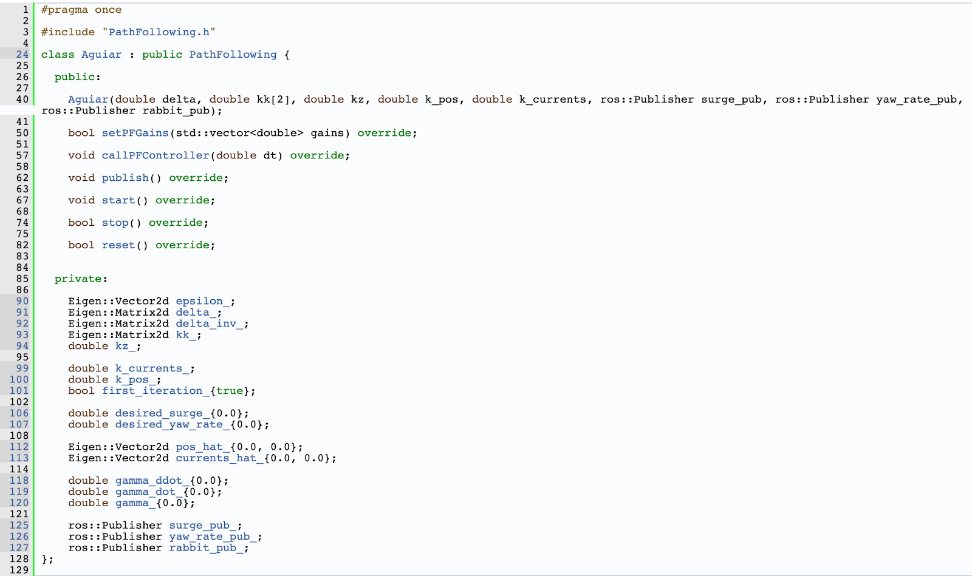The width and height of the screenshot is (972, 576).
Task: Click line number 120
Action: (x=19, y=503)
